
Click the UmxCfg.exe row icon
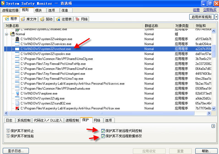(x=17, y=59)
